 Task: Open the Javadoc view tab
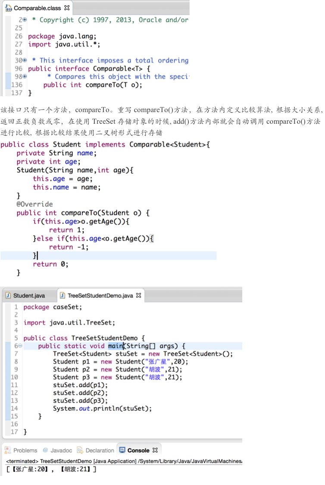click(x=61, y=451)
